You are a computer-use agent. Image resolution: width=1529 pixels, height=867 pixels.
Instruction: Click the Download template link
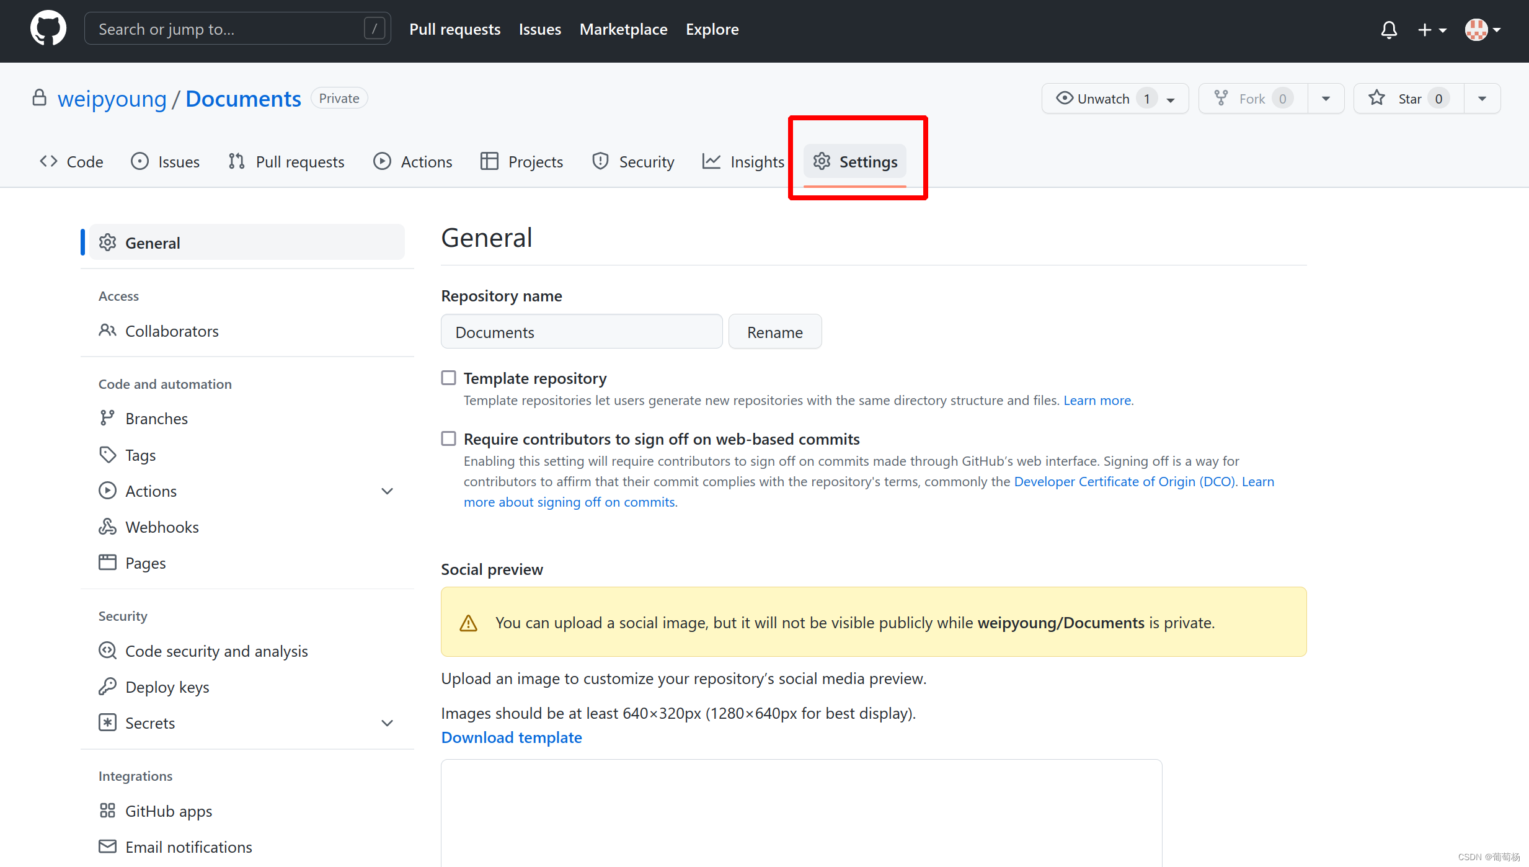pyautogui.click(x=512, y=737)
